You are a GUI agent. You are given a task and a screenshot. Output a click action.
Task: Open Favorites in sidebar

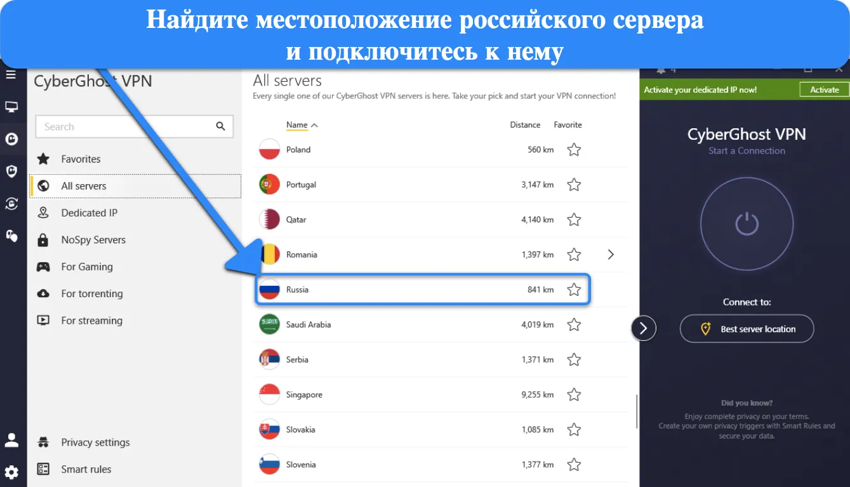(x=135, y=159)
